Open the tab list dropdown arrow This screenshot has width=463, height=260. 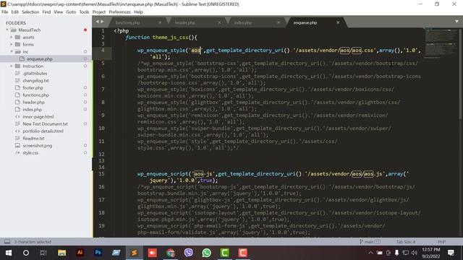pos(456,22)
